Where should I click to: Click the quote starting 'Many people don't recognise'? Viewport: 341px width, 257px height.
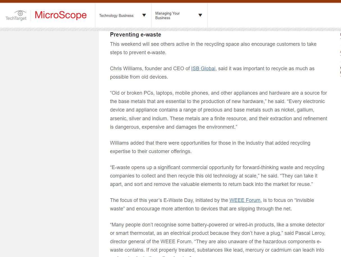click(217, 237)
